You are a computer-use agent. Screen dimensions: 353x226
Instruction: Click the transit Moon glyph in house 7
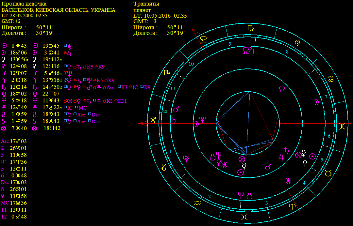pos(316,102)
